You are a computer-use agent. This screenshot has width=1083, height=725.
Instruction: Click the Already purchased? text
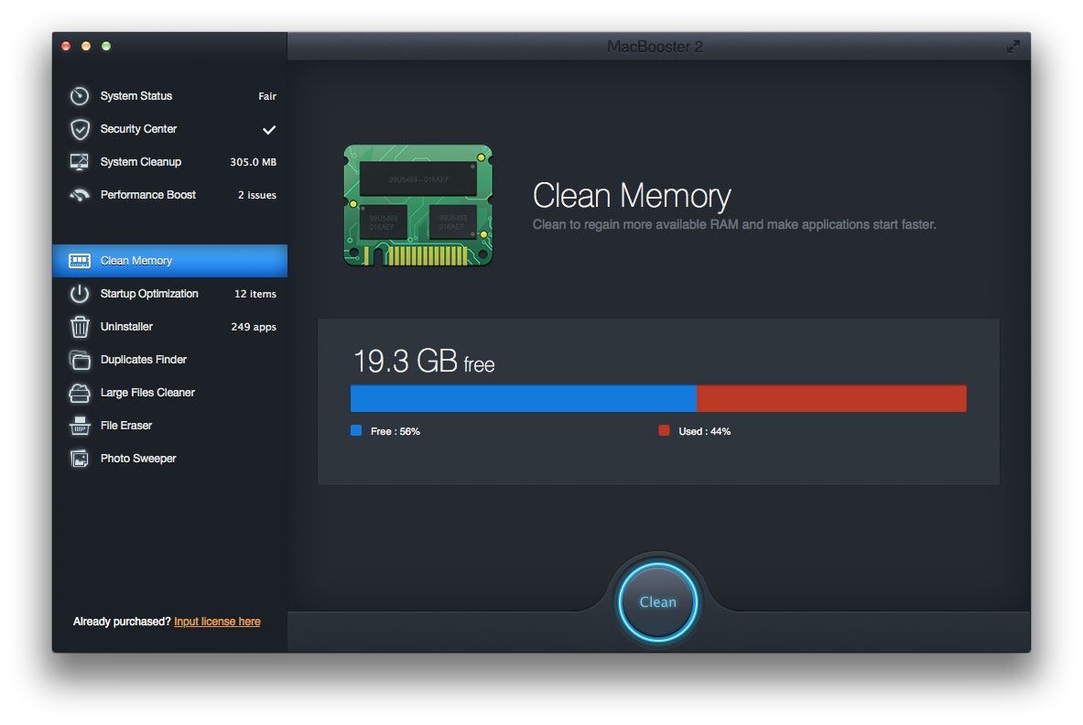[122, 622]
